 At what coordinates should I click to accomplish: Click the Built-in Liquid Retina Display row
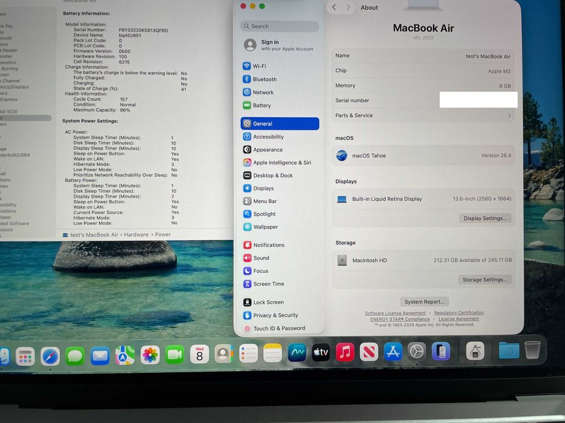pyautogui.click(x=423, y=199)
